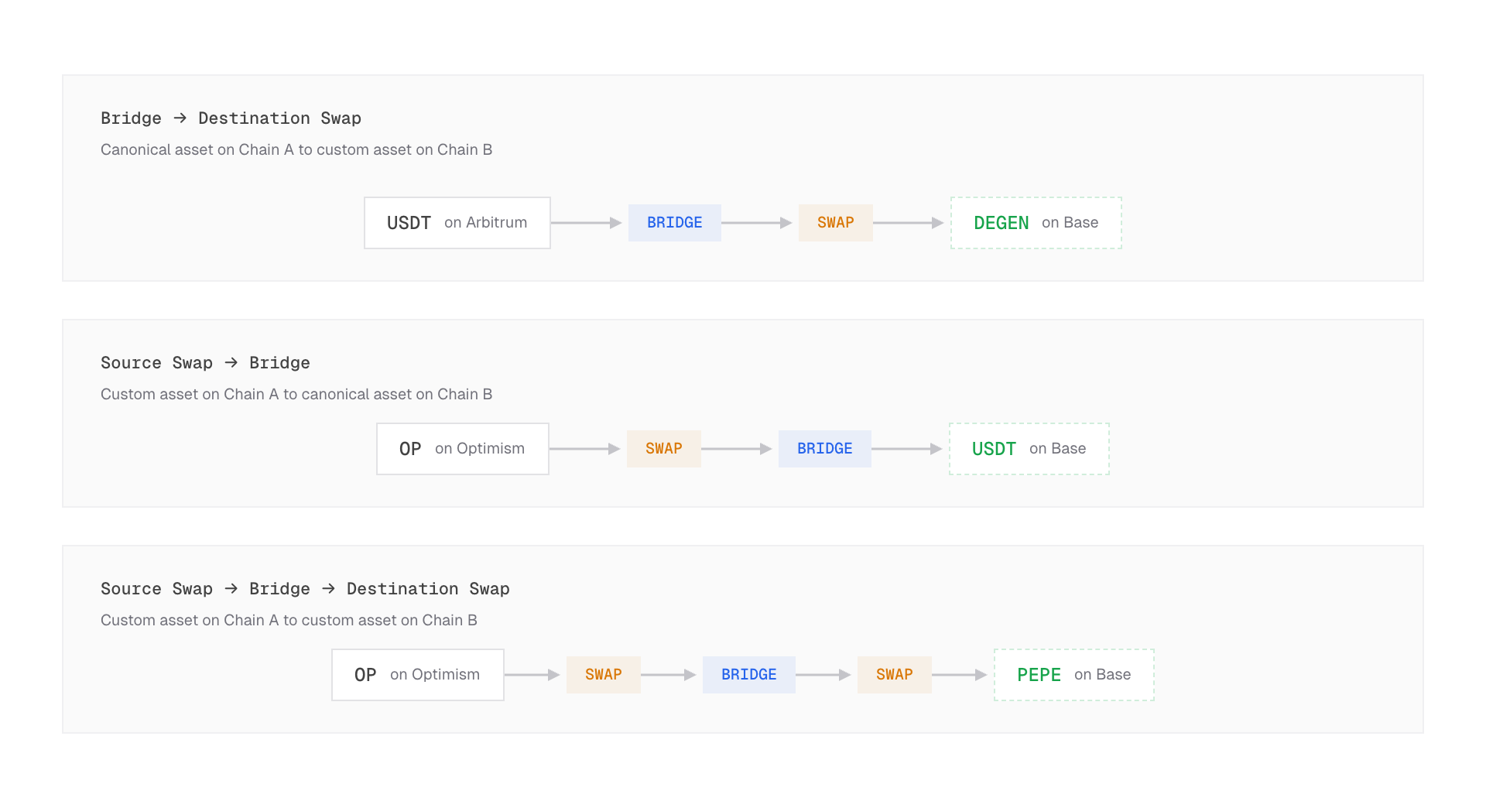Click the BRIDGE step leading to USDT on Base

click(825, 449)
